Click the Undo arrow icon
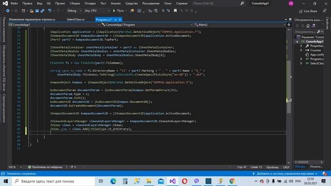331x186 pixels. [50, 10]
